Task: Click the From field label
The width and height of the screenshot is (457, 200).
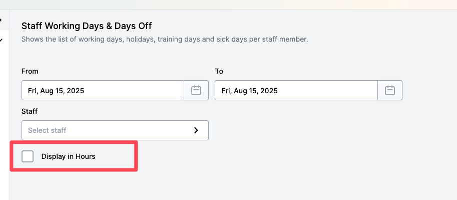Action: click(30, 71)
